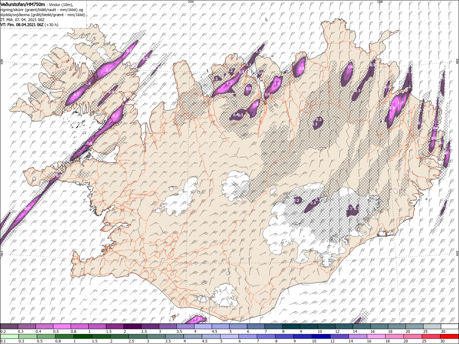Click the 15W longitude label
Screen dimensions: 459x344
click(380, 1)
